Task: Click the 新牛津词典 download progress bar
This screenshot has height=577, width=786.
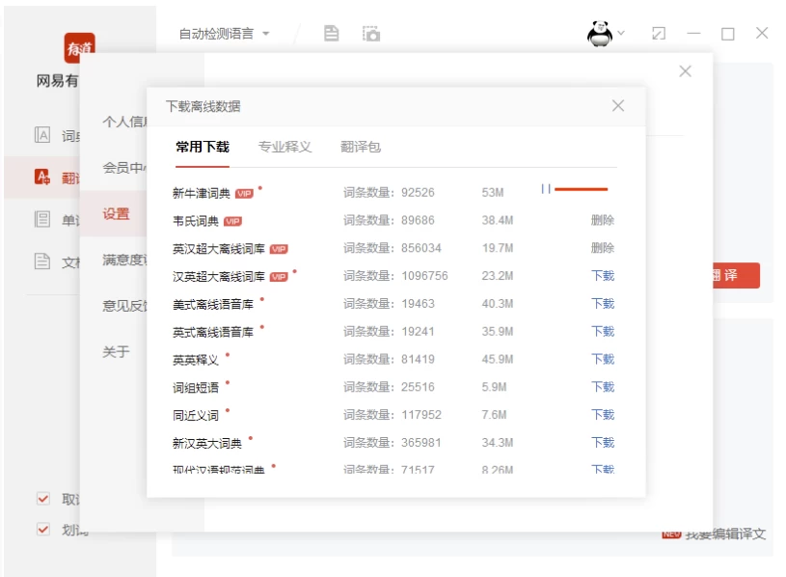Action: point(581,189)
